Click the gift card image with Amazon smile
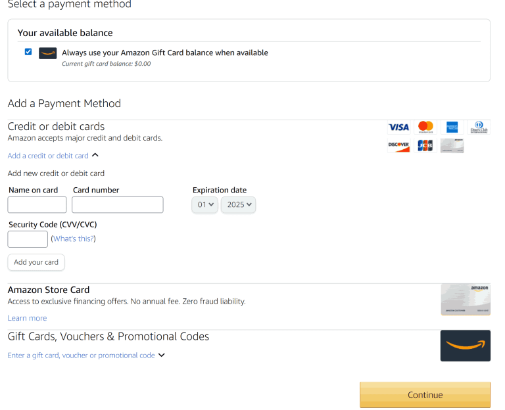 pyautogui.click(x=465, y=346)
